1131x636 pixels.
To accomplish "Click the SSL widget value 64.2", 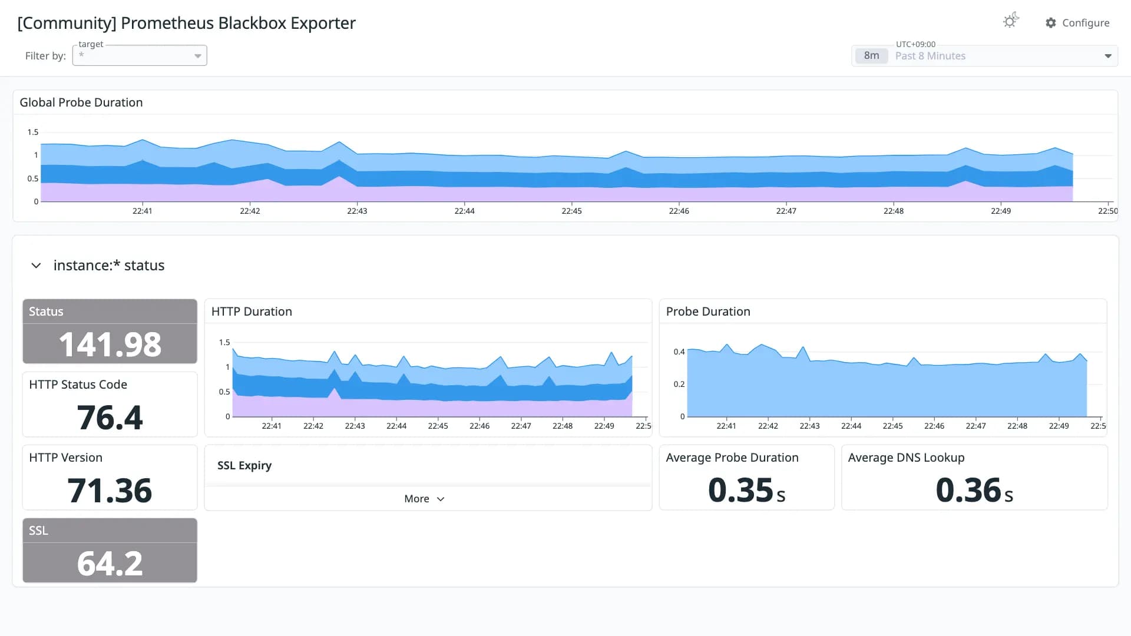I will [110, 563].
